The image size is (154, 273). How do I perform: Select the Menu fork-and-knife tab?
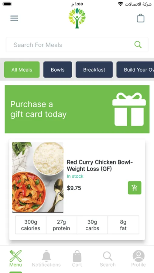(15, 258)
